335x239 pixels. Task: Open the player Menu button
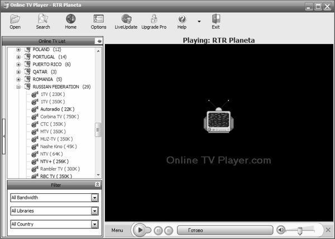117,230
